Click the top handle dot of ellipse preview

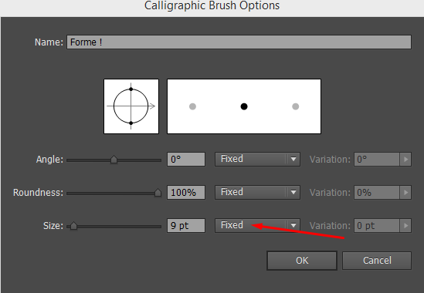click(x=131, y=89)
